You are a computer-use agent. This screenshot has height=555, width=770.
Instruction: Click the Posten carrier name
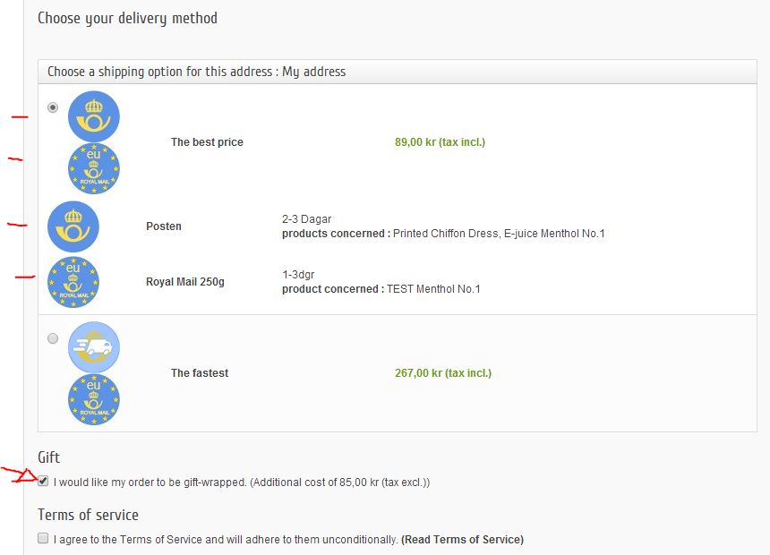click(x=164, y=226)
